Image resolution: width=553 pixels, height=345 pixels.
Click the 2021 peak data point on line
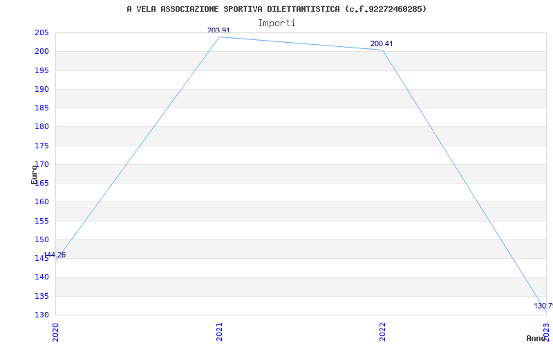tap(219, 37)
